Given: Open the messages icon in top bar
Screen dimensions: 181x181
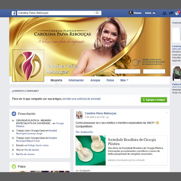Looking at the screenshot, I should [x=171, y=13].
